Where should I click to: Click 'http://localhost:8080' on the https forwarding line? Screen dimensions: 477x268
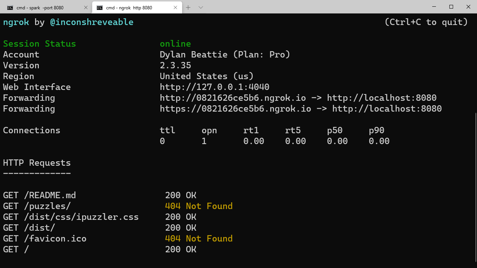click(387, 109)
